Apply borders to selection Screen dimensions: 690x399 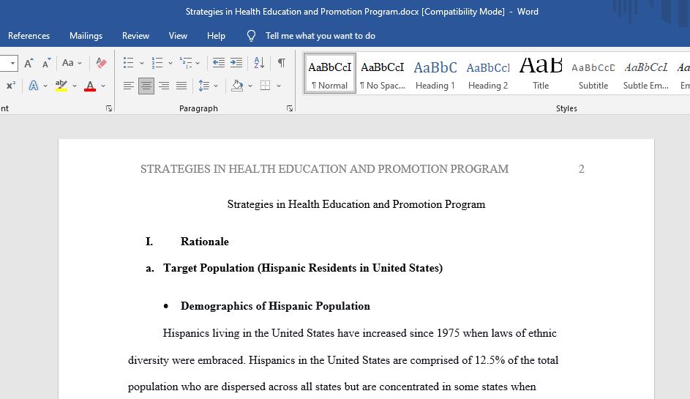pyautogui.click(x=266, y=86)
